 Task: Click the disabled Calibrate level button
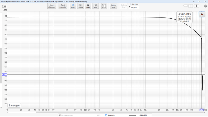(124, 6)
